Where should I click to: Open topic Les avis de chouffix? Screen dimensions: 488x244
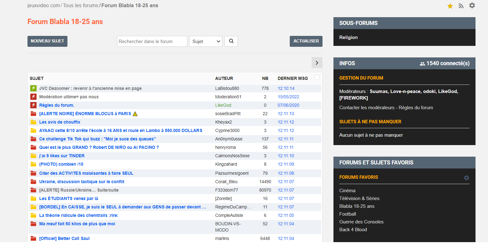click(60, 122)
